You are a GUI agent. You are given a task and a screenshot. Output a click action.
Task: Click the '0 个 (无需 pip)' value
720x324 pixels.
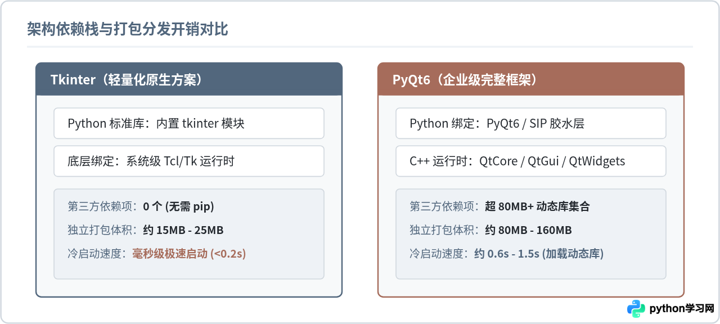(x=178, y=206)
